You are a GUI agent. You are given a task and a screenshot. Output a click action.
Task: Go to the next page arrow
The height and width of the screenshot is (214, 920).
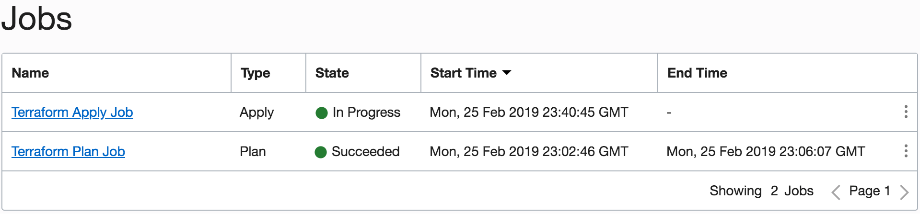tap(904, 192)
